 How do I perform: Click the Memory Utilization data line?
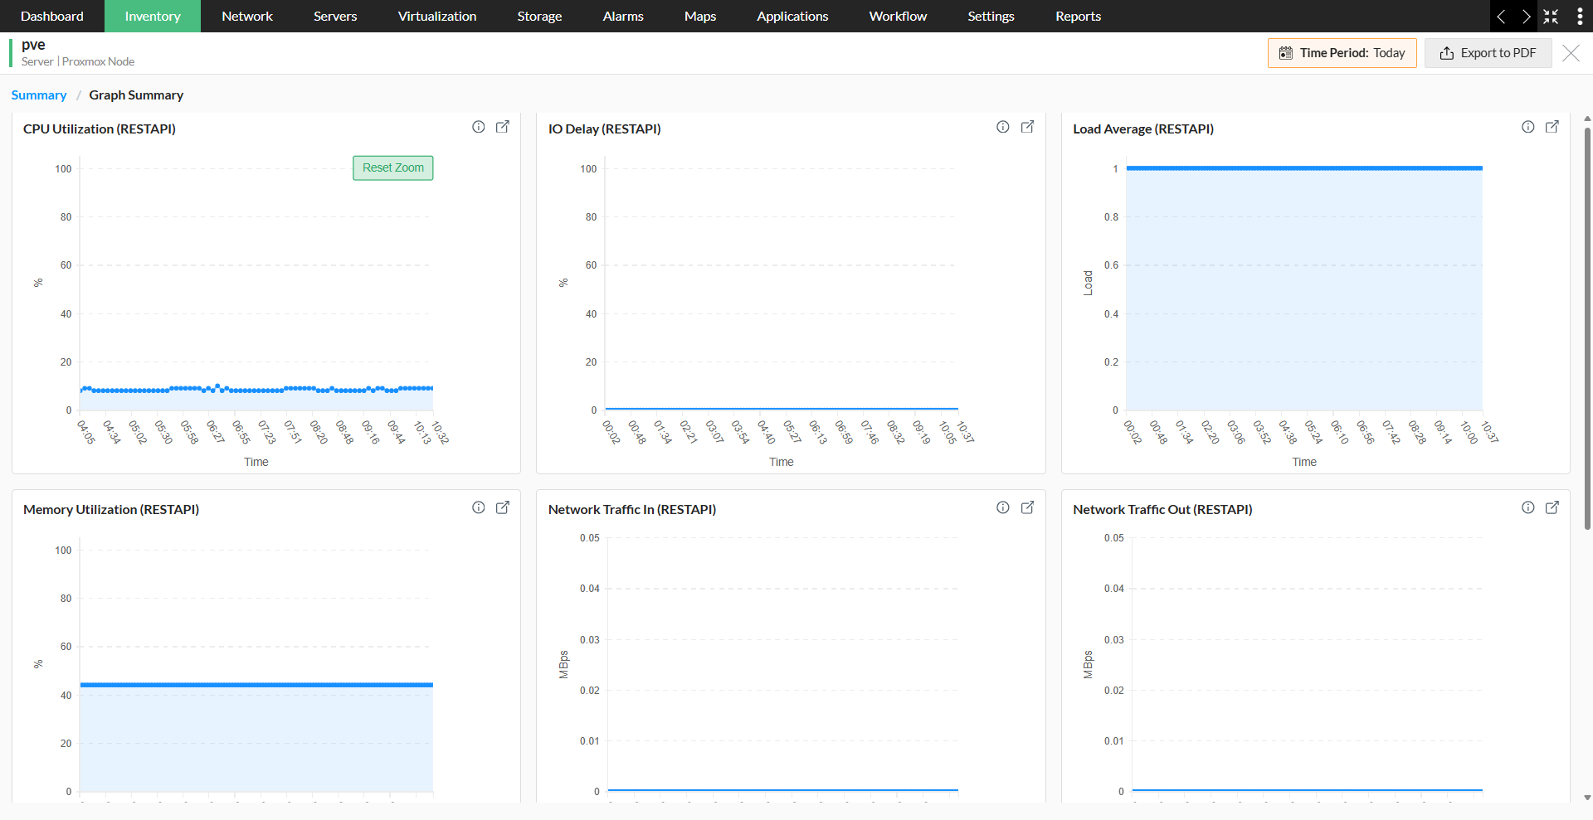click(256, 685)
